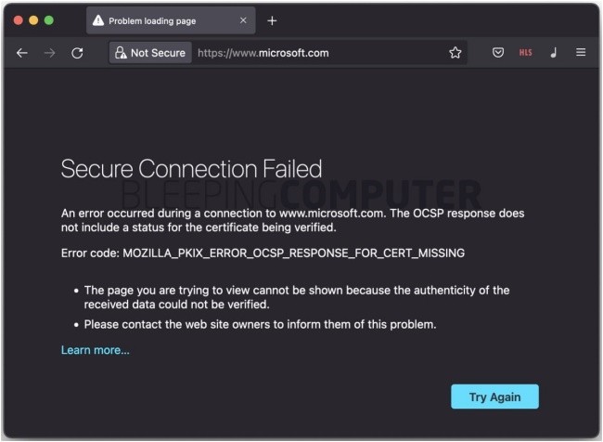Close the Problem loading page tab
The image size is (603, 442).
(x=244, y=20)
